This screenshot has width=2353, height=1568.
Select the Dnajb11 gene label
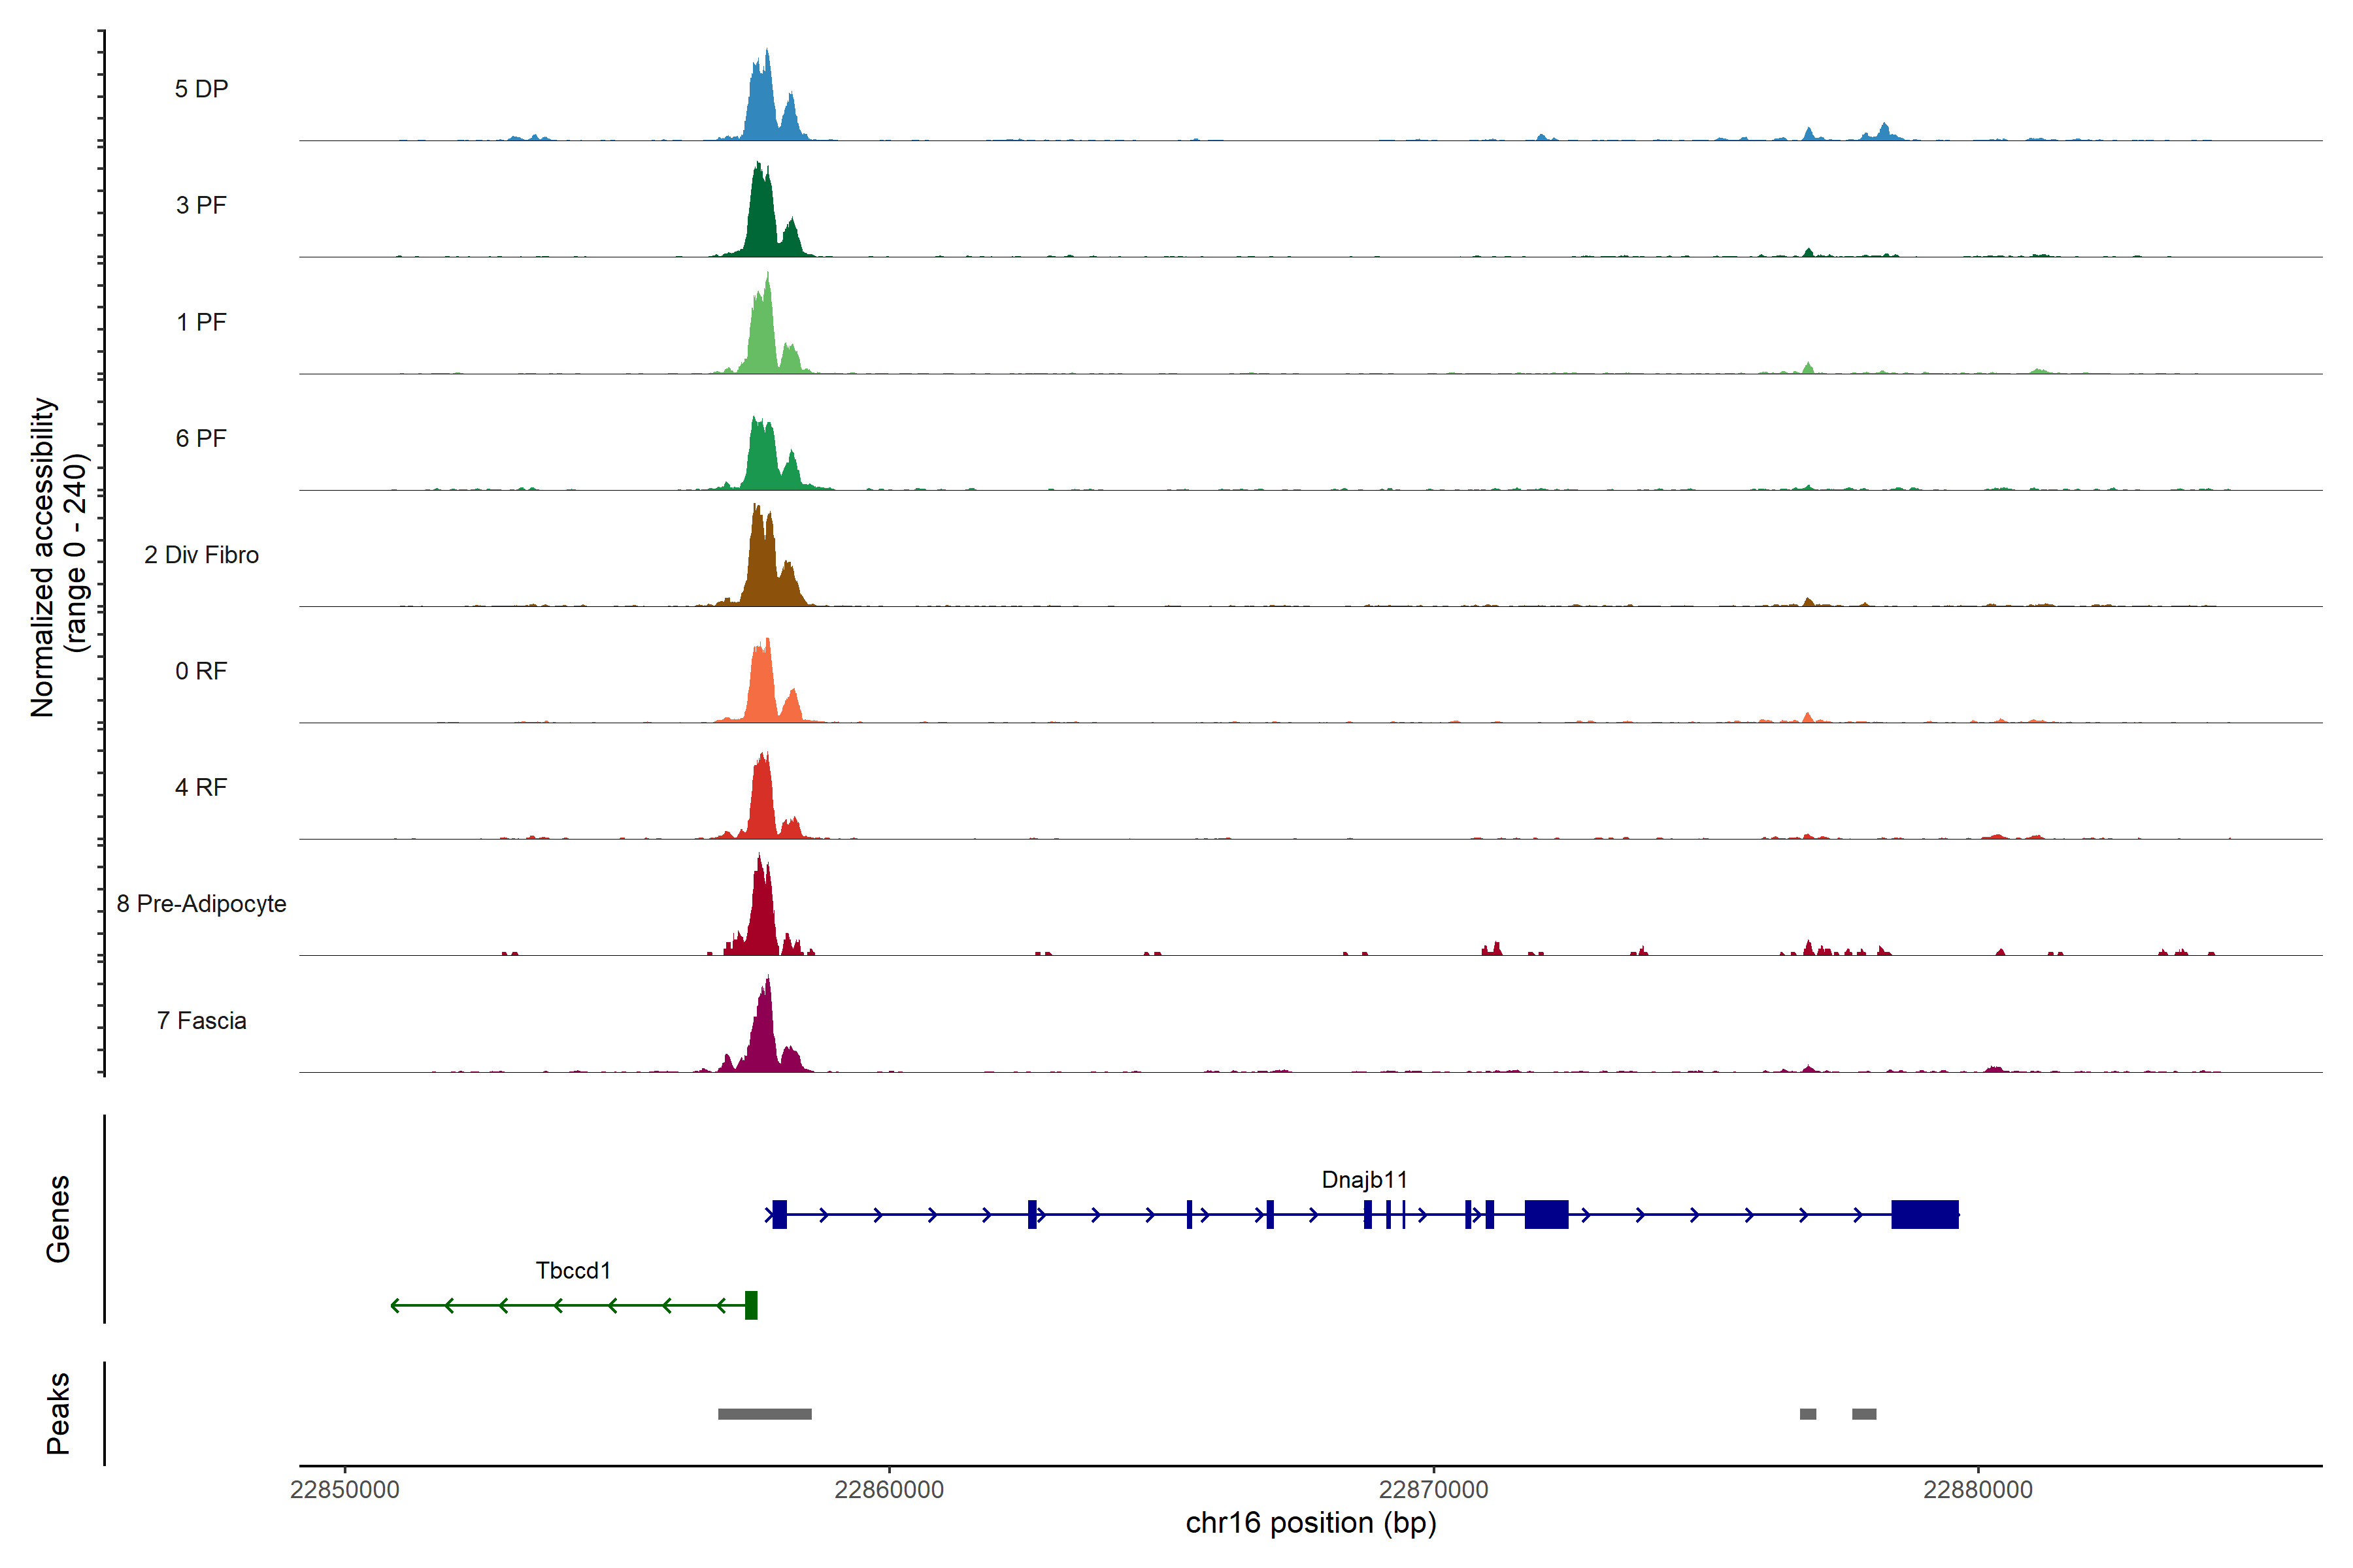pyautogui.click(x=1363, y=1180)
